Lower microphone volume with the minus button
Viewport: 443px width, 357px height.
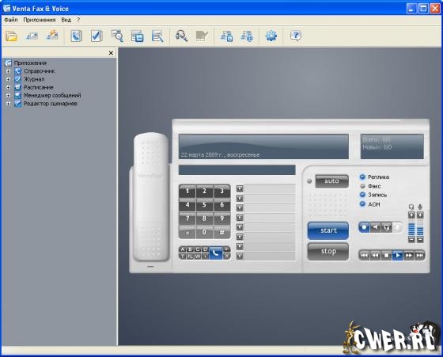[420, 239]
